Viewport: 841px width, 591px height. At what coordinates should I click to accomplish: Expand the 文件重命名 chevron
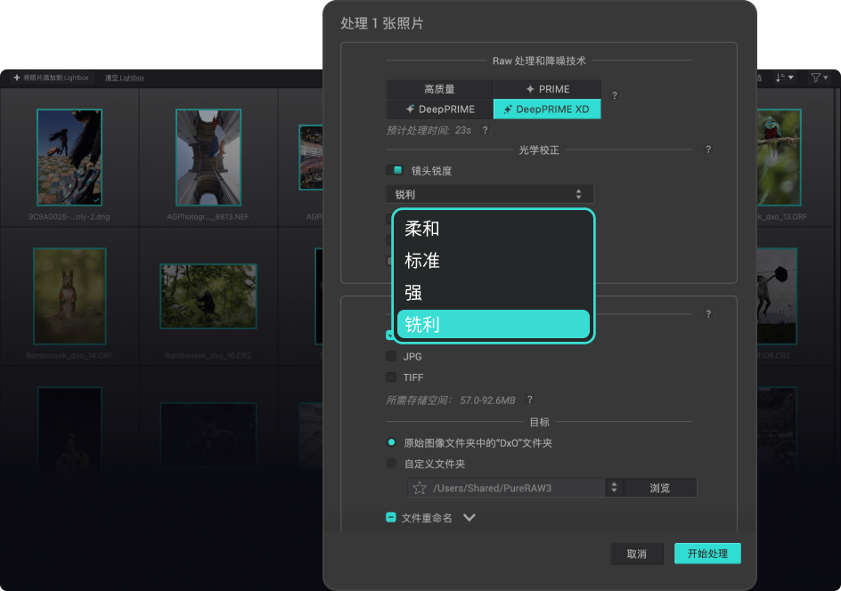click(x=469, y=518)
